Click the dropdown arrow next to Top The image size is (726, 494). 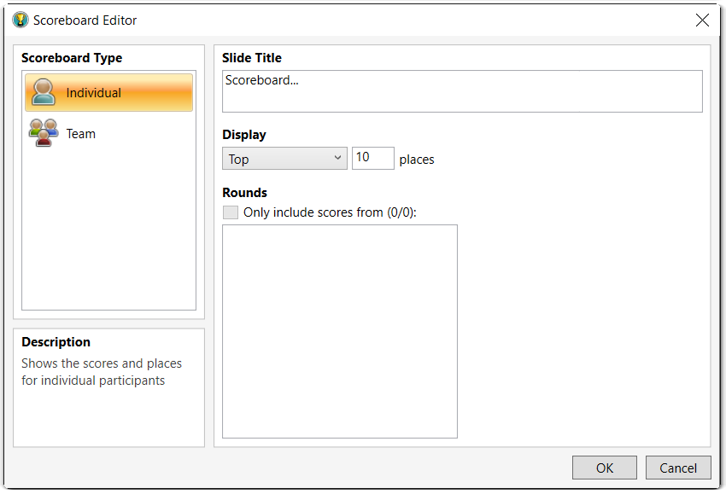(x=338, y=158)
